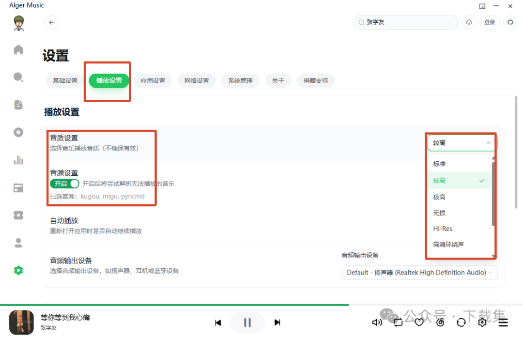Open the GitHub icon link
Viewport: 523px width, 337px height.
pyautogui.click(x=510, y=22)
